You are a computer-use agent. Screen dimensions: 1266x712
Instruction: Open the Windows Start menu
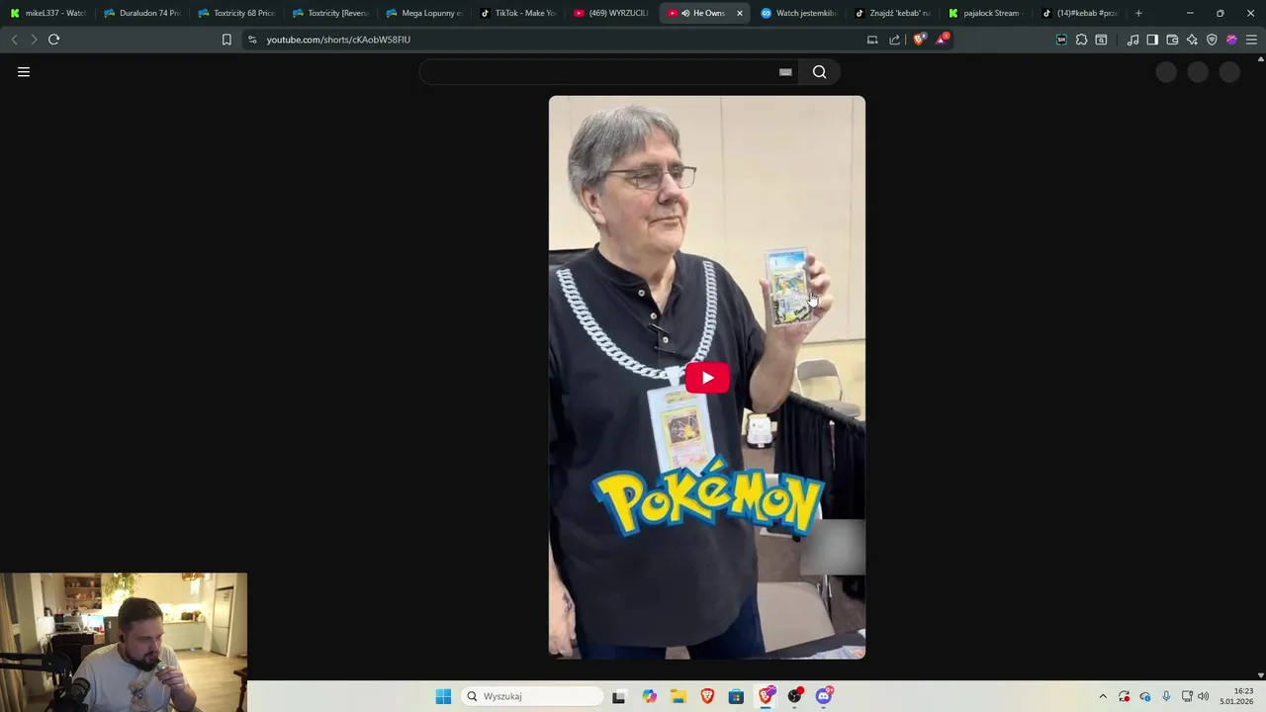(443, 696)
